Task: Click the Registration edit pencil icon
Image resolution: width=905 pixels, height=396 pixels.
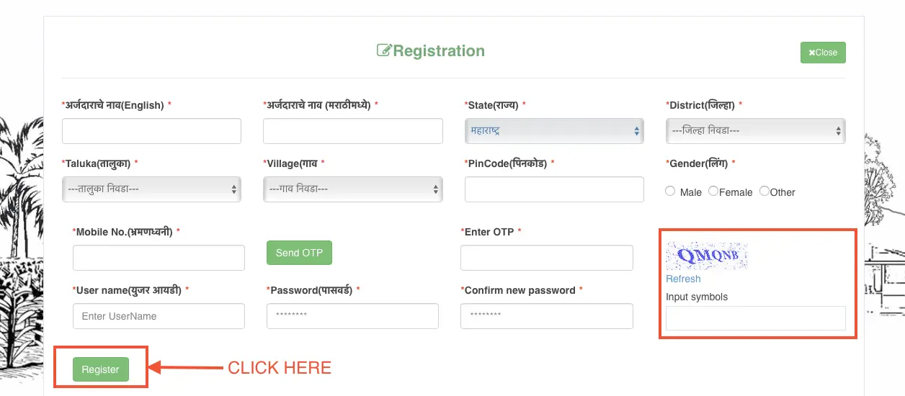Action: 384,51
